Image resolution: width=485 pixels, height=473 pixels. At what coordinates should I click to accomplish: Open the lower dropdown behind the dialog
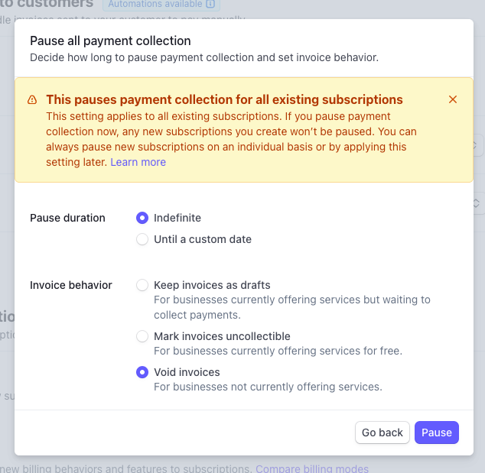(477, 202)
